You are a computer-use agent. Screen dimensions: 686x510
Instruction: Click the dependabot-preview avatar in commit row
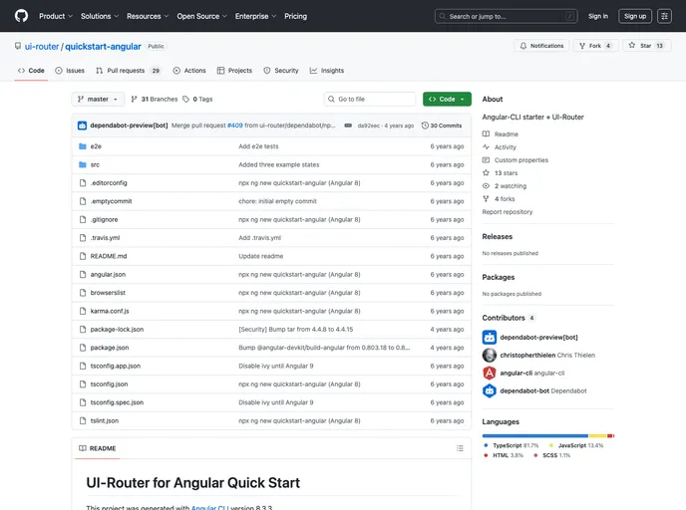click(x=82, y=126)
